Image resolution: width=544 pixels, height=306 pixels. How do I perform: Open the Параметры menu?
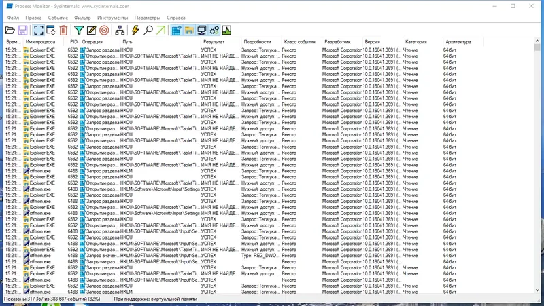(x=147, y=18)
